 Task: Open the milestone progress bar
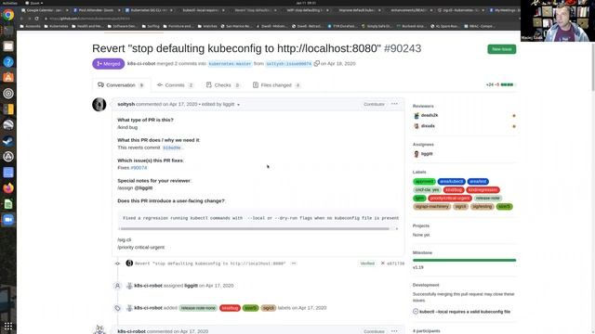tap(465, 260)
